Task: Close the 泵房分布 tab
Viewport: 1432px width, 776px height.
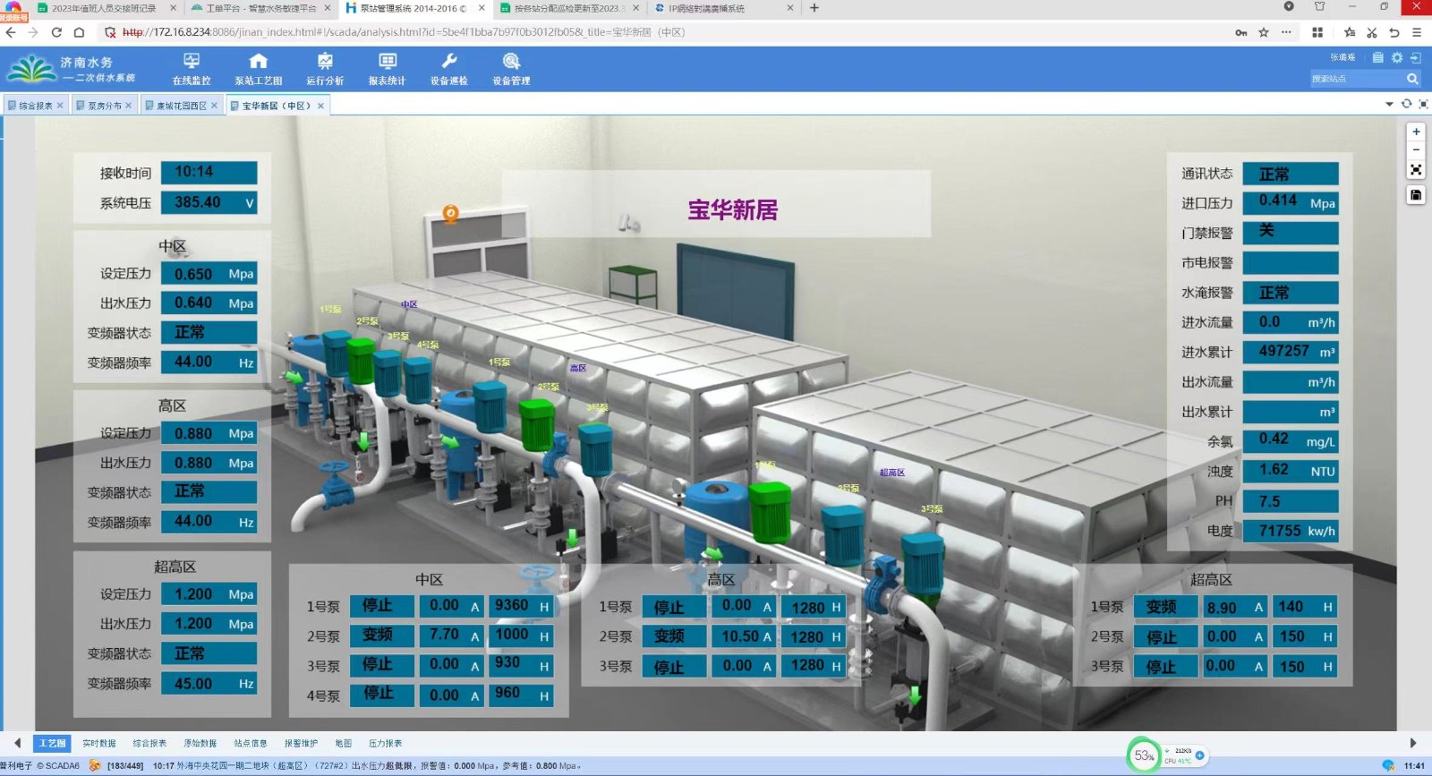Action: 128,106
